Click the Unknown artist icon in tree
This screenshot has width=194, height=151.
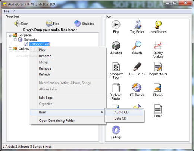point(15,49)
